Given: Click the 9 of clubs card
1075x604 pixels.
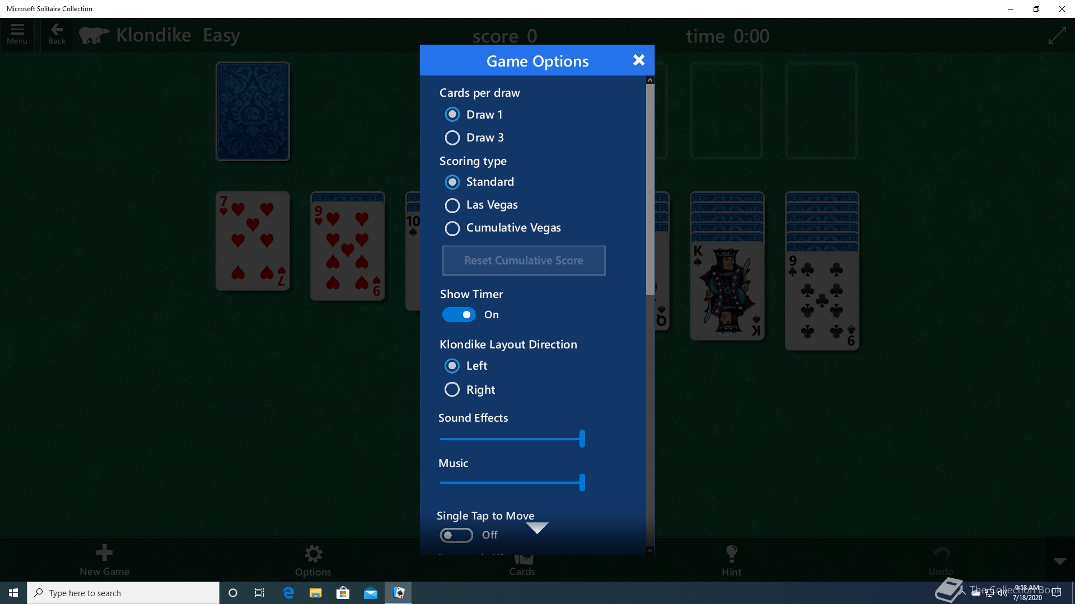Looking at the screenshot, I should coord(822,300).
